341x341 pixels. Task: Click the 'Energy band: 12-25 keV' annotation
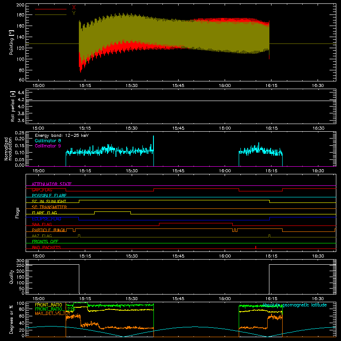point(62,136)
